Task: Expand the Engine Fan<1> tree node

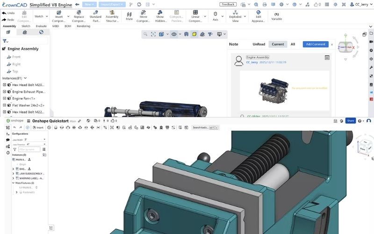Action: tap(4, 98)
